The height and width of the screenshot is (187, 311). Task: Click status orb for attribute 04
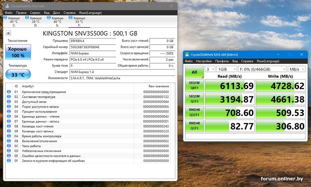tap(9, 106)
